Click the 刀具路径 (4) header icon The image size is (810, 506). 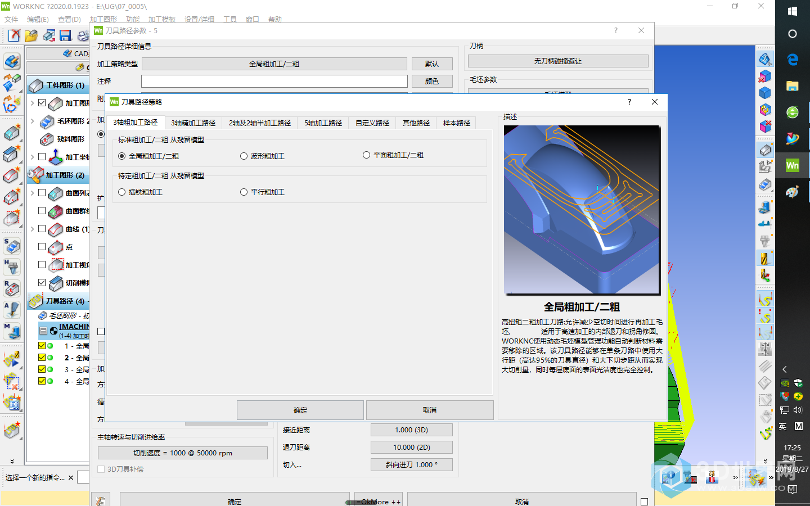(36, 301)
